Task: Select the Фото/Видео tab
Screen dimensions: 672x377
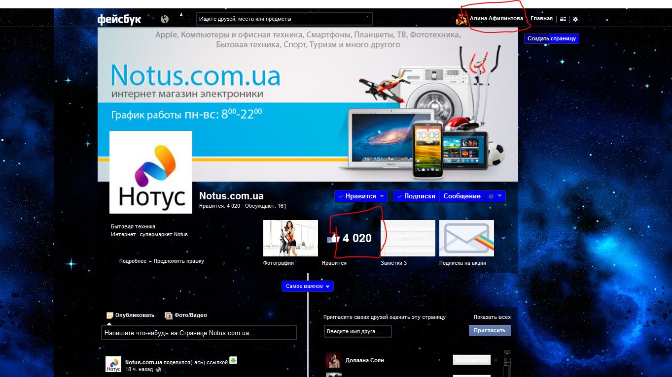Action: point(186,315)
